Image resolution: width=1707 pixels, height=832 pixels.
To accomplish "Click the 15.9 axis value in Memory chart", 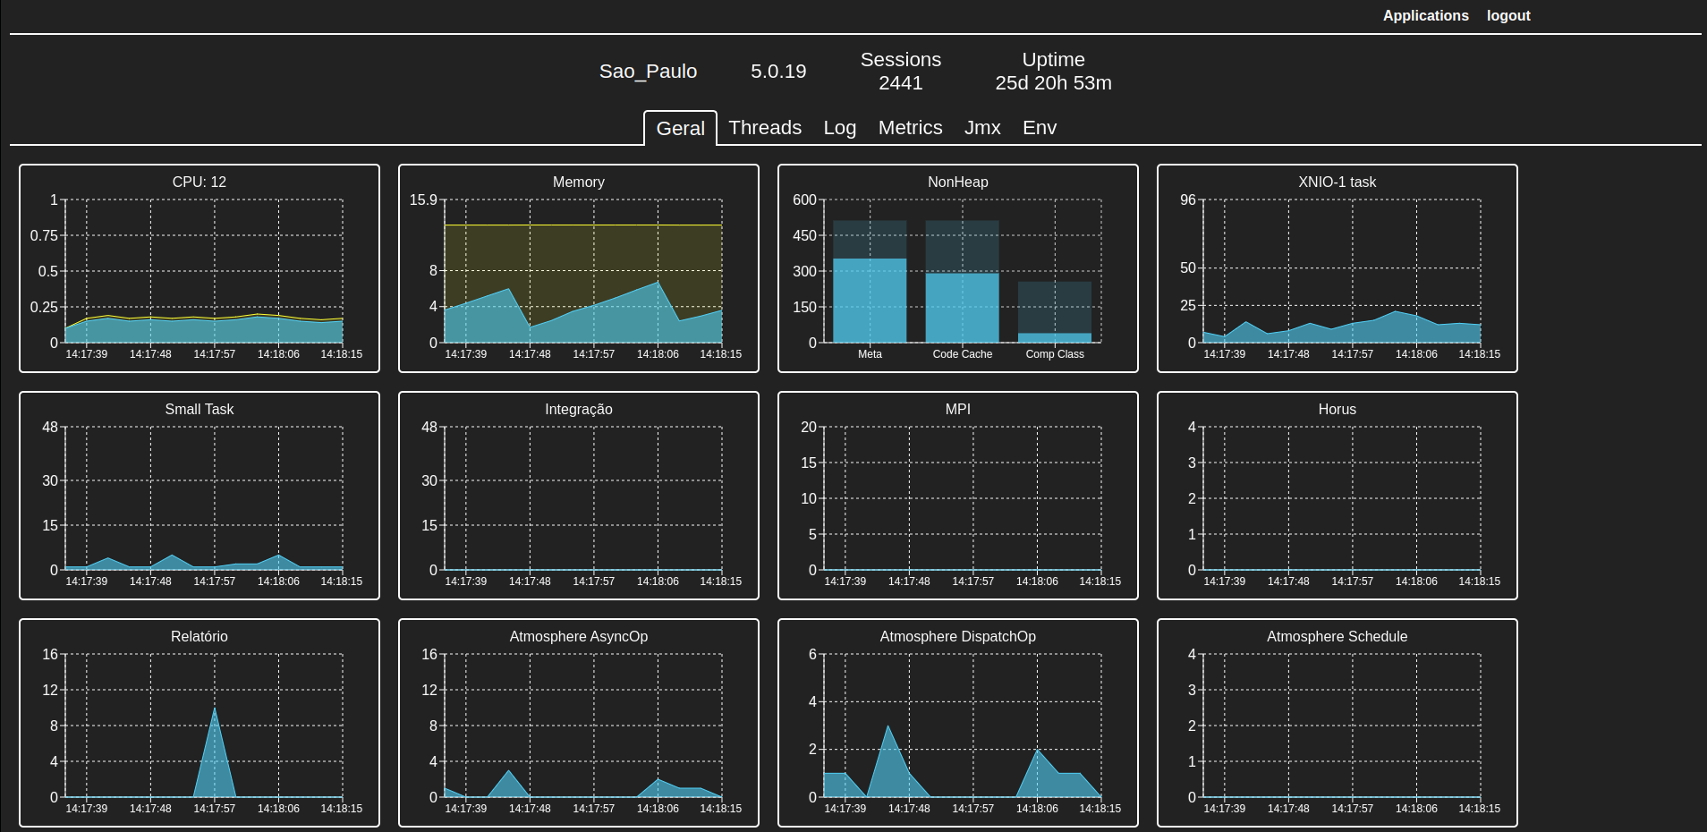I will point(423,200).
